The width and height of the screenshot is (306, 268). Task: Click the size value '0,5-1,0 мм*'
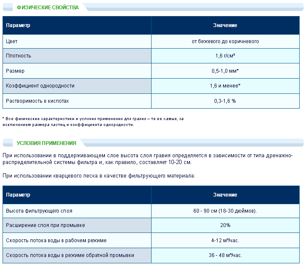click(225, 71)
